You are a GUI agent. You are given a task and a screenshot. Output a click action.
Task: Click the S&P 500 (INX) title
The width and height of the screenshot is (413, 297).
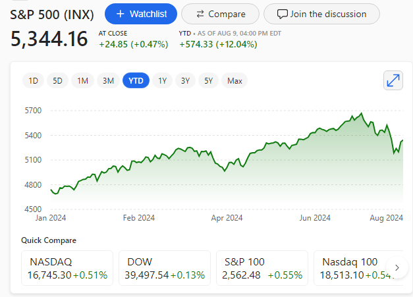pyautogui.click(x=52, y=14)
